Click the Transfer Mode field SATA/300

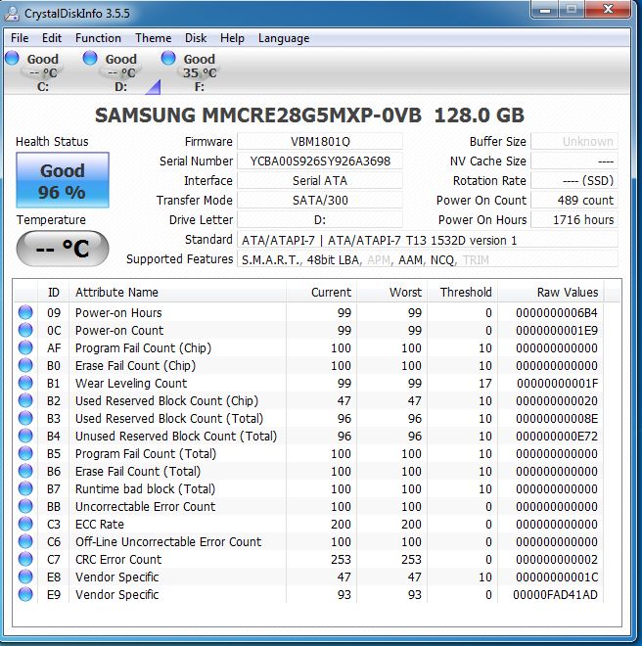[320, 201]
